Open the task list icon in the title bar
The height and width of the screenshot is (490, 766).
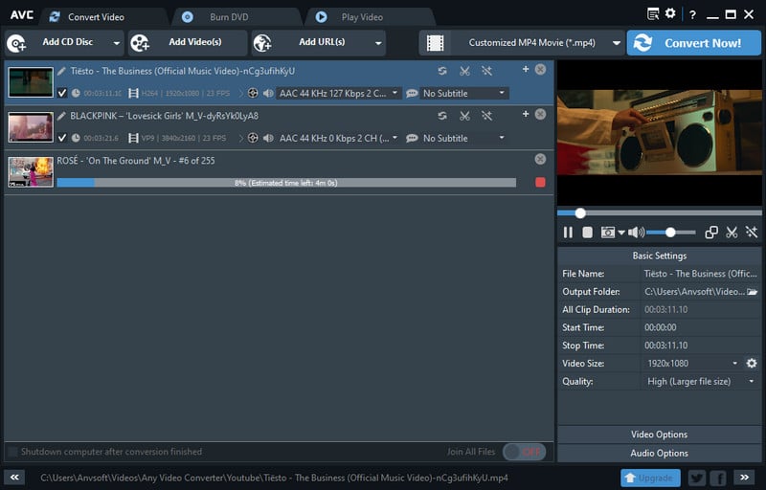(653, 14)
